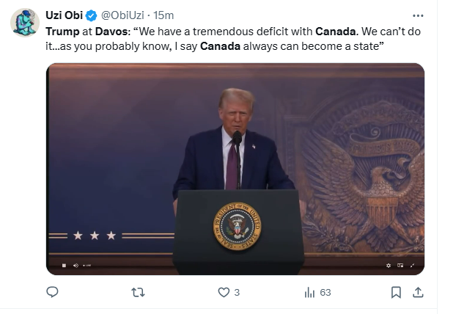Retweet the post with the repost icon
456x314 pixels.
[x=138, y=292]
